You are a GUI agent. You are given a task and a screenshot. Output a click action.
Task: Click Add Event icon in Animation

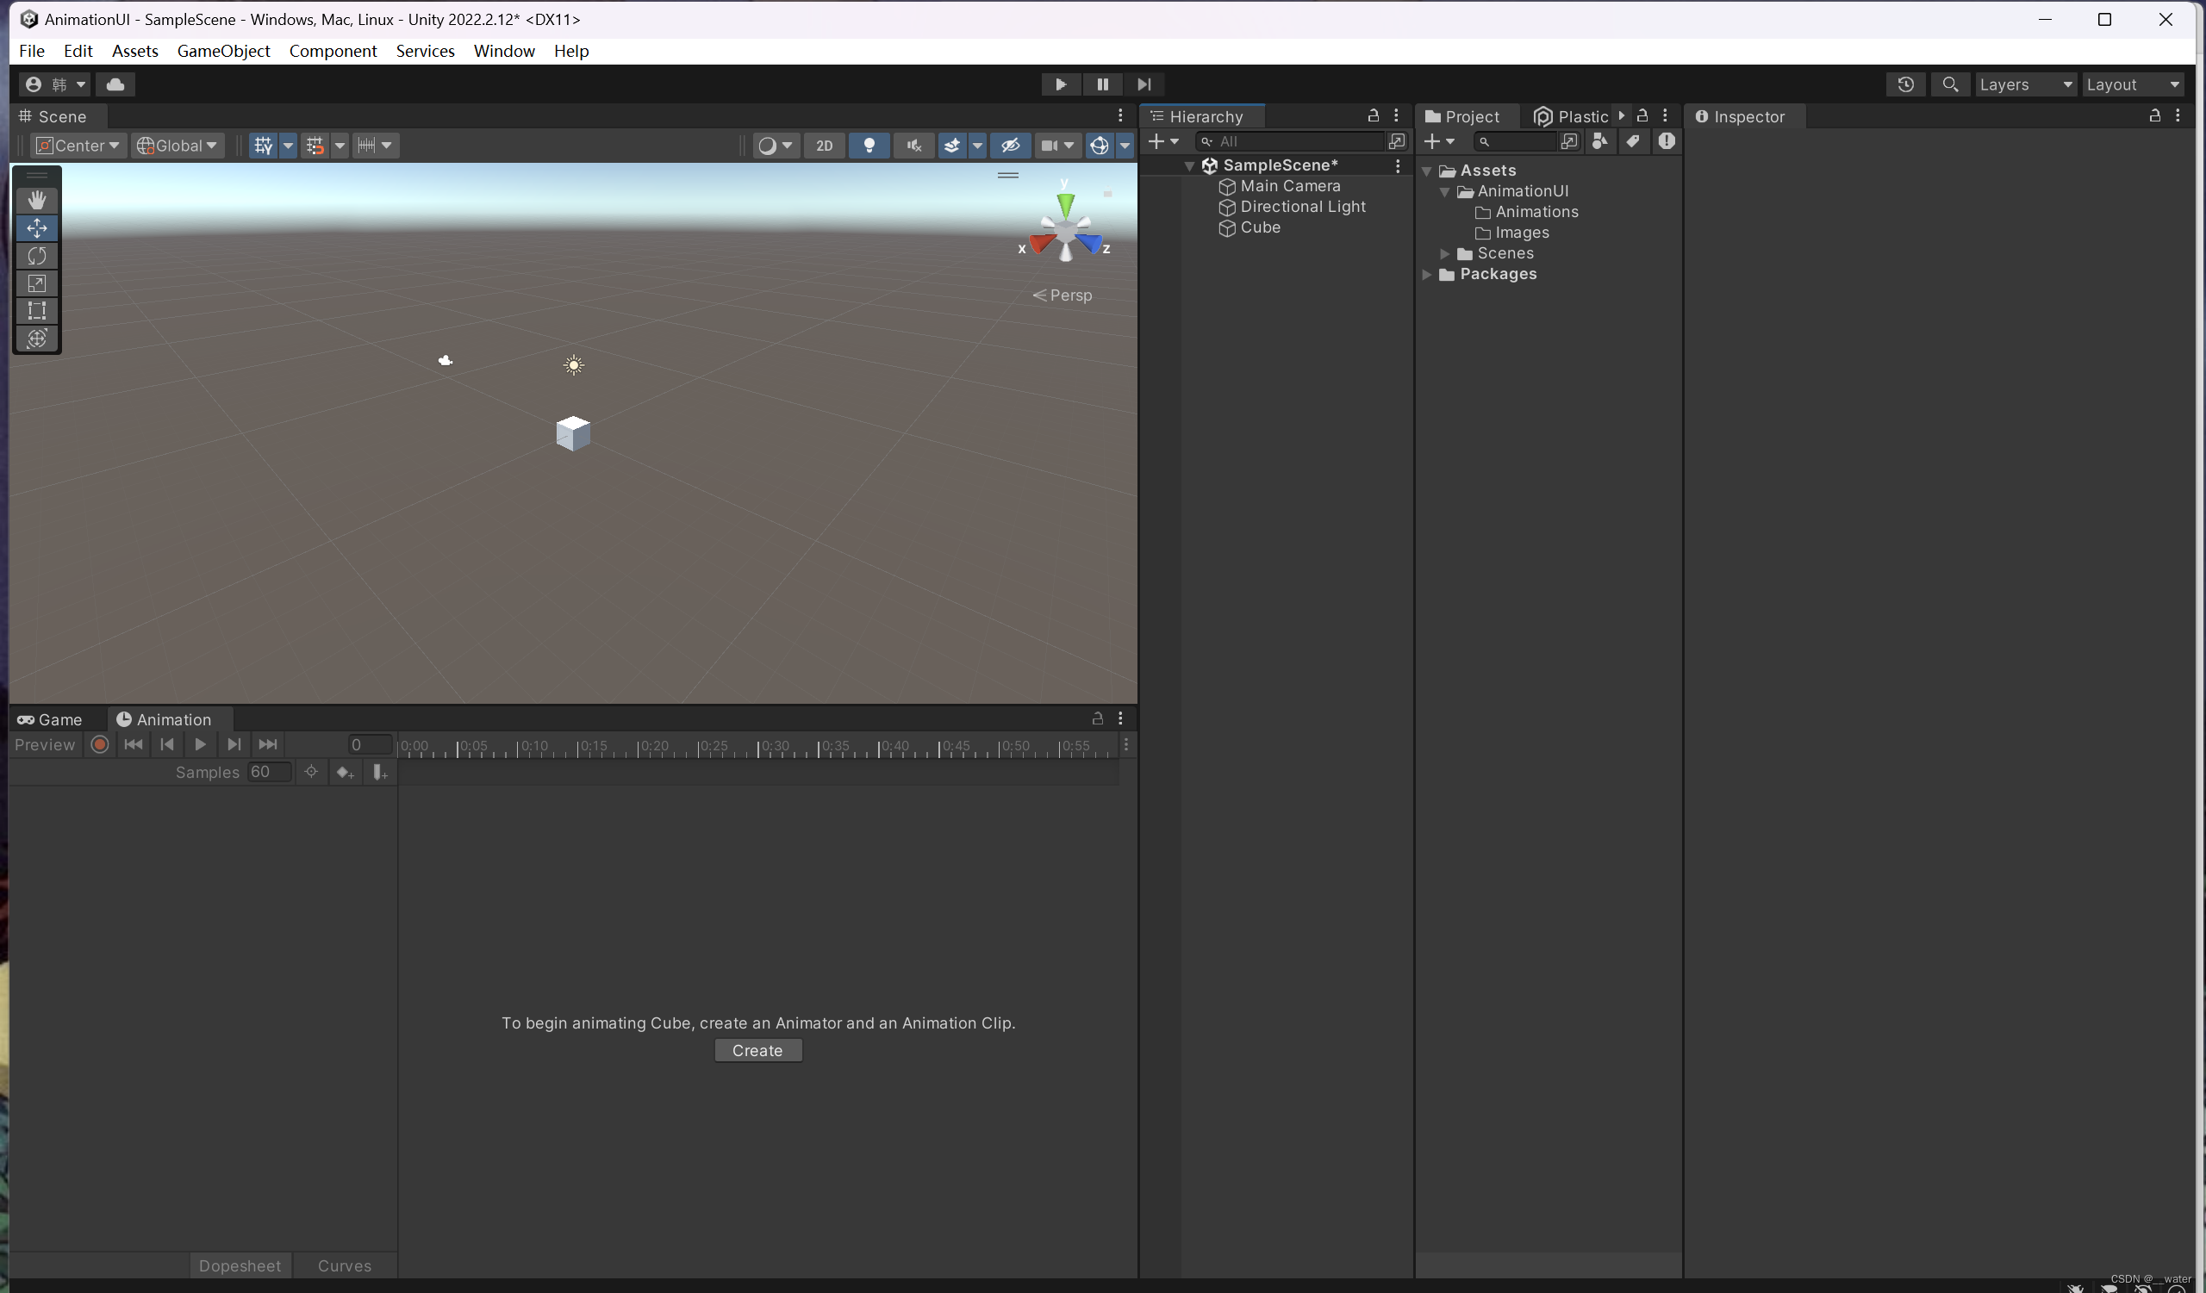pos(379,772)
